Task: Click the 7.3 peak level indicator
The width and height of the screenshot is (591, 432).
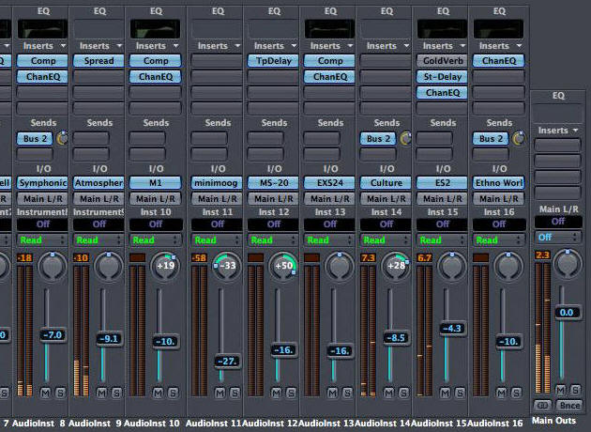Action: point(369,258)
